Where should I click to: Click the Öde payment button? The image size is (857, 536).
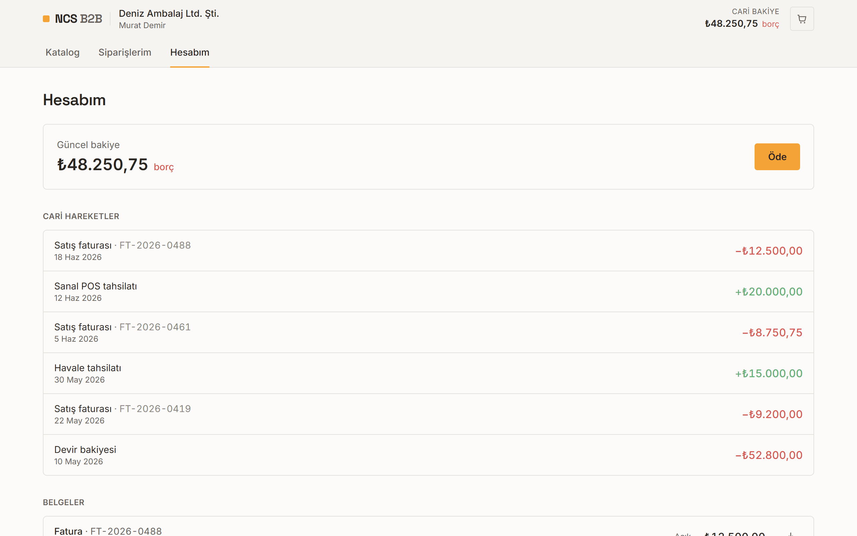pyautogui.click(x=777, y=157)
